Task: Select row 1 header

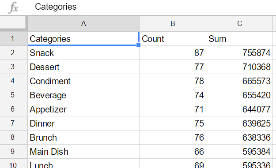Action: click(13, 39)
